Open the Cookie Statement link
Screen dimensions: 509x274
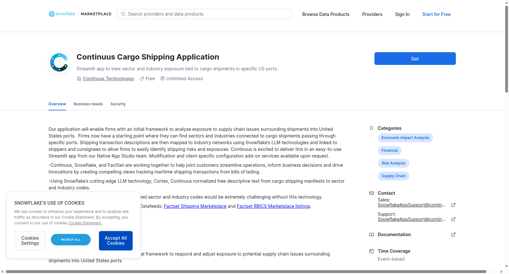click(x=85, y=223)
